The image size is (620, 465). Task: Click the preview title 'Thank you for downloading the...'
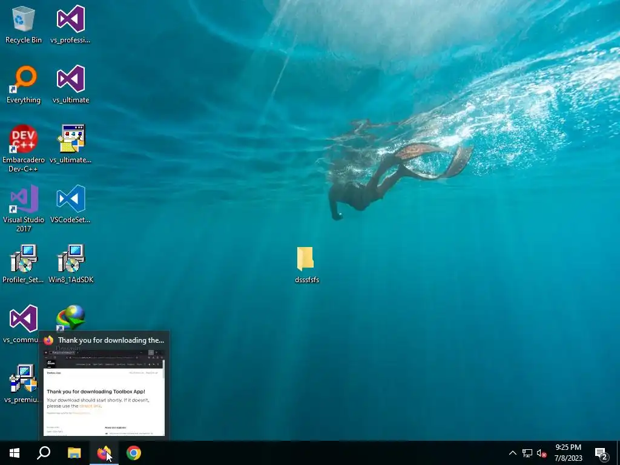click(x=111, y=340)
